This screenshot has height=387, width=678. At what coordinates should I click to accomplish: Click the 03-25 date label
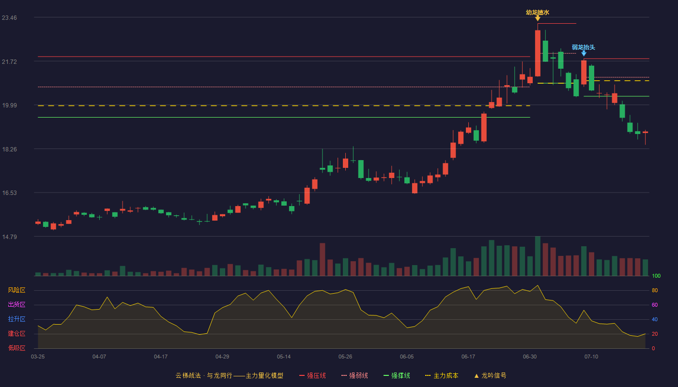(38, 357)
